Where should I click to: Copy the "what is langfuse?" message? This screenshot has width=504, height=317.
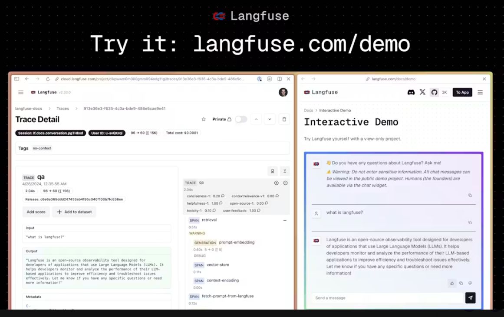[x=470, y=222]
